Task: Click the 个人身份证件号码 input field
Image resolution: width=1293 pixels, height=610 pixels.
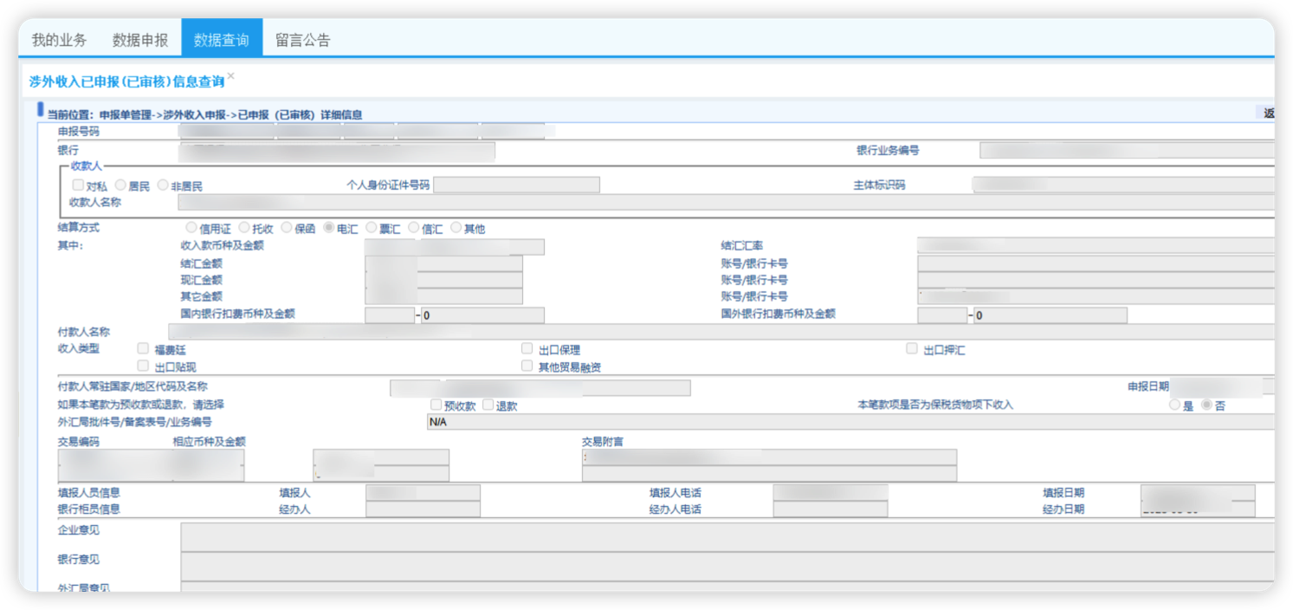Action: 517,185
